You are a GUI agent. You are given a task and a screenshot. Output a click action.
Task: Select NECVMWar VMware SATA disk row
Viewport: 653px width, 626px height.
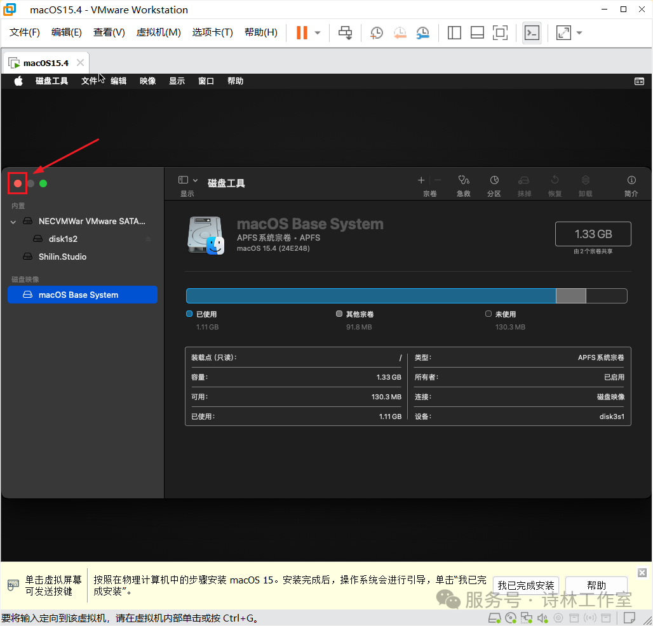83,222
